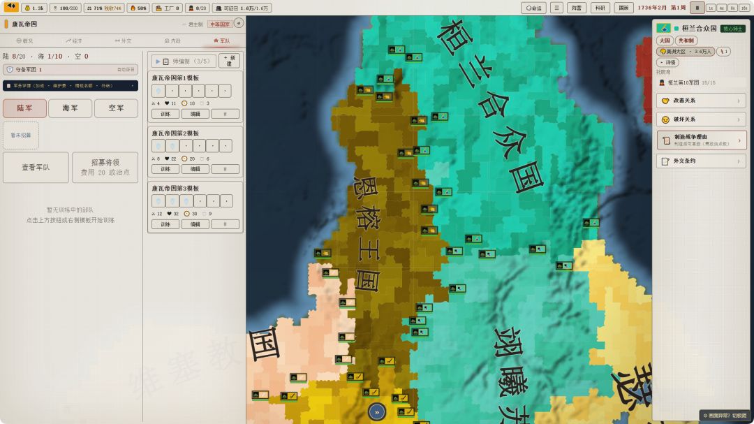
Task: Open the 71% stability and tax indicator
Action: click(104, 8)
